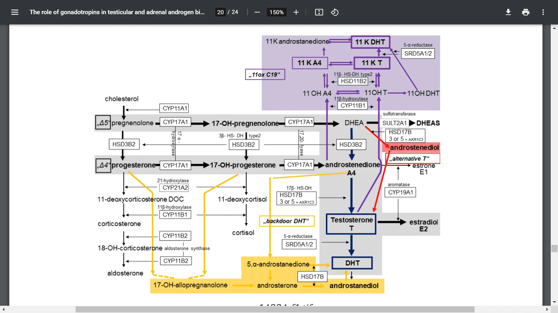Click the '11 K A4' box
558x313 pixels.
310,63
